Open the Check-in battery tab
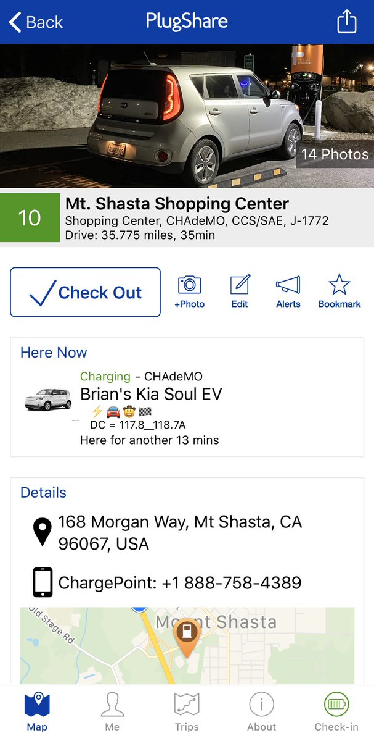 pyautogui.click(x=336, y=712)
